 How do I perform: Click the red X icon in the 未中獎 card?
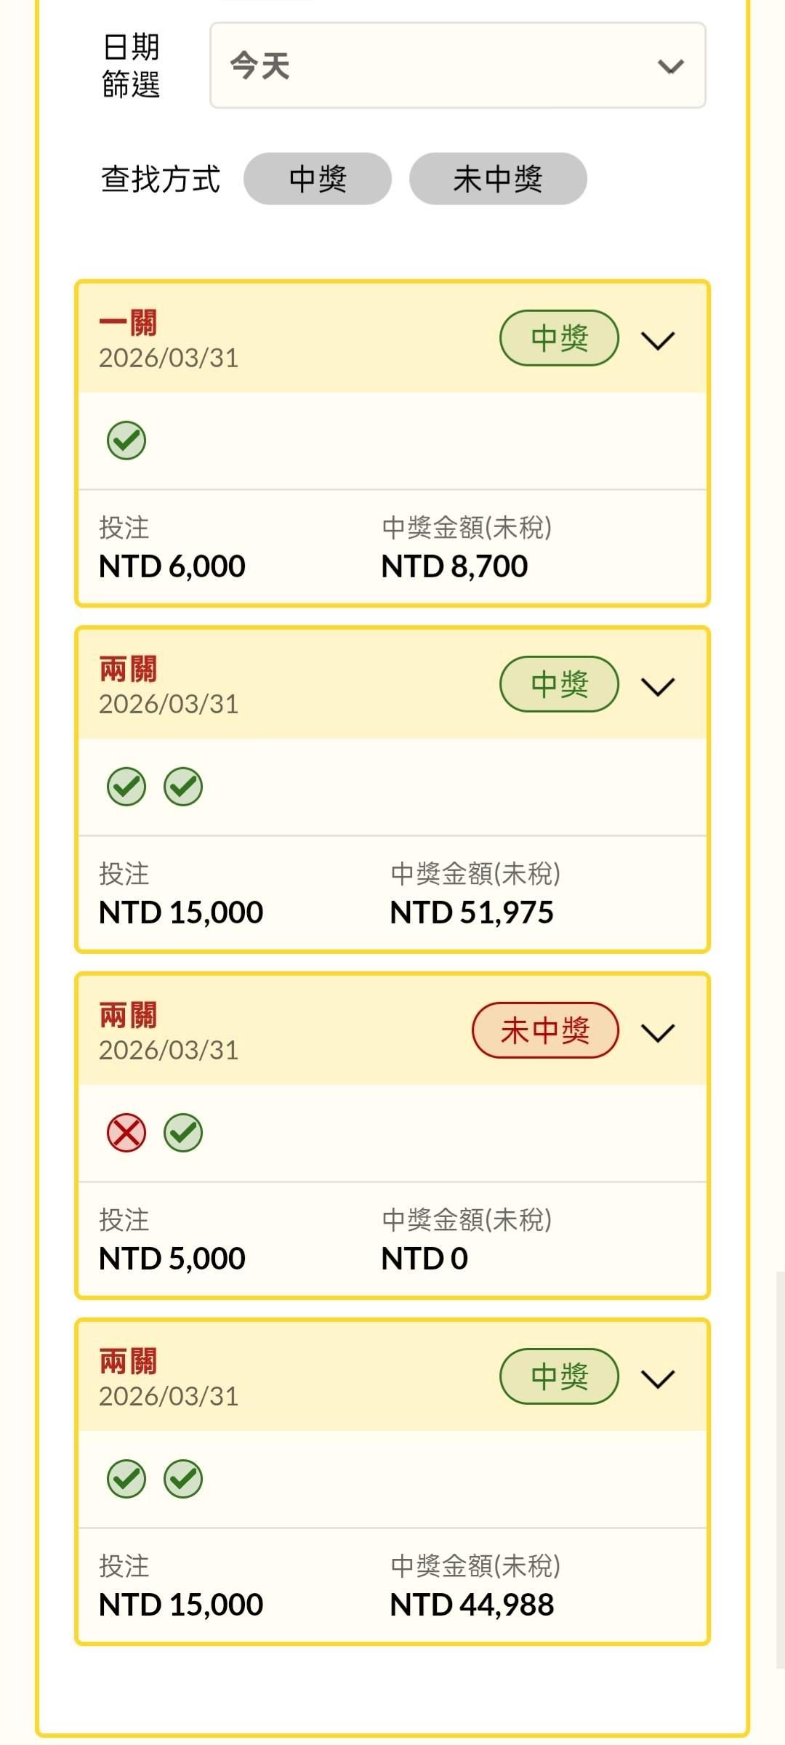pos(126,1133)
